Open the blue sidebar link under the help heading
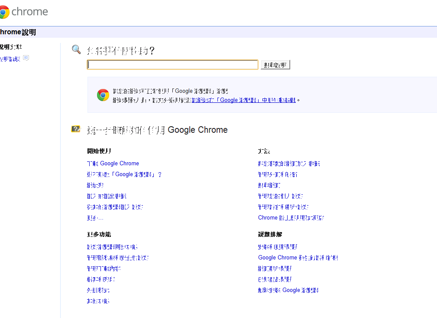Viewport: 437px width, 318px height. tap(10, 59)
